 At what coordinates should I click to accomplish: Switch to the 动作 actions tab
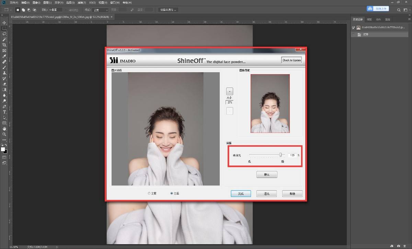pos(378,19)
